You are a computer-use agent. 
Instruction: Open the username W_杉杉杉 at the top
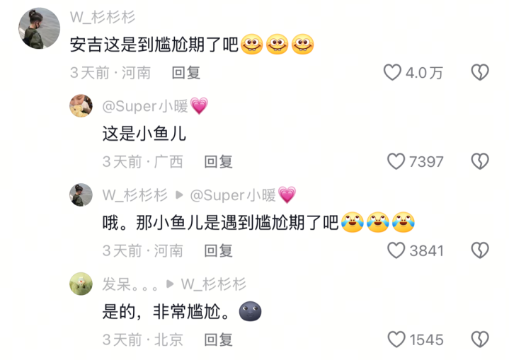pyautogui.click(x=103, y=17)
